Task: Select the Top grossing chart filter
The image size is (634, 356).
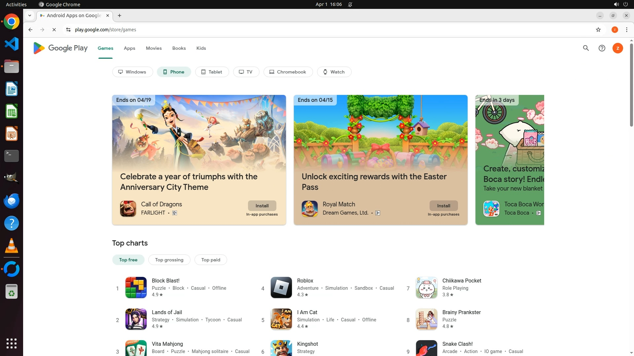Action: 169,260
